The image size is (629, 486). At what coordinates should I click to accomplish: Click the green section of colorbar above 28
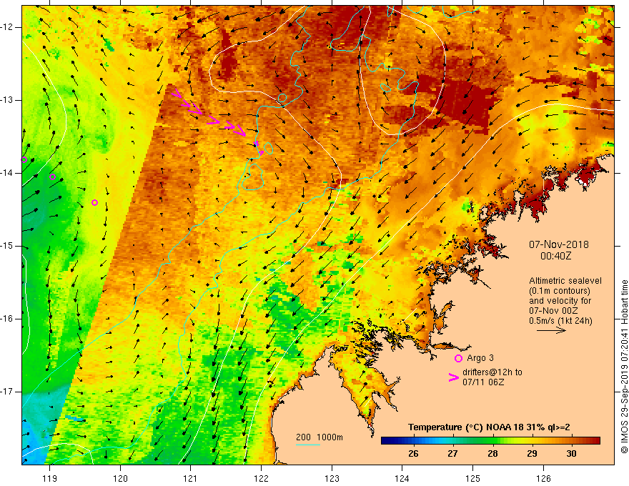coord(492,441)
